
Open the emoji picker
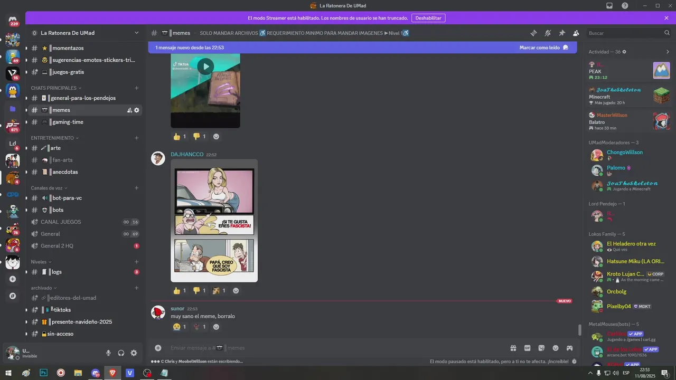point(556,348)
